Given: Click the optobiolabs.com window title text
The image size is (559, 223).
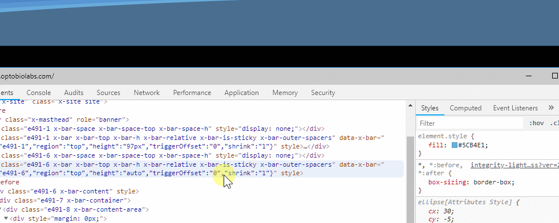Looking at the screenshot, I should point(27,76).
